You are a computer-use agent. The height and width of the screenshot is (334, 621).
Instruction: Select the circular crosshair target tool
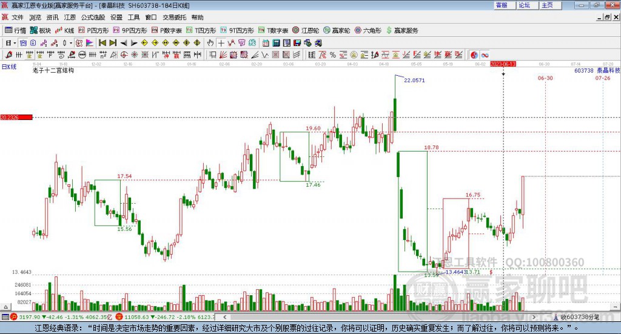[124, 55]
